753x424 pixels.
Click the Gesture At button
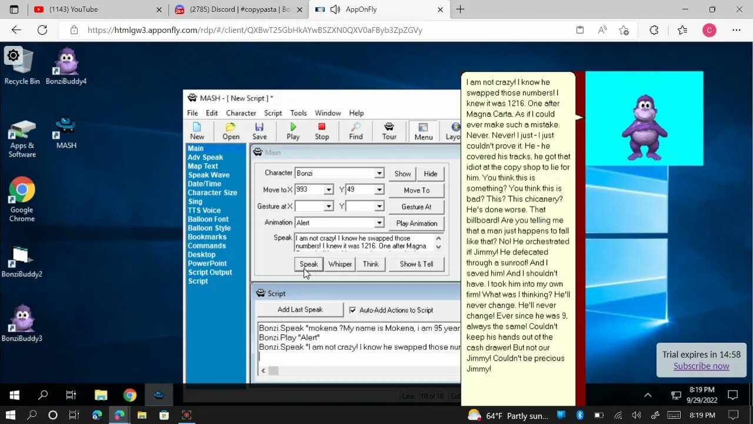point(417,207)
